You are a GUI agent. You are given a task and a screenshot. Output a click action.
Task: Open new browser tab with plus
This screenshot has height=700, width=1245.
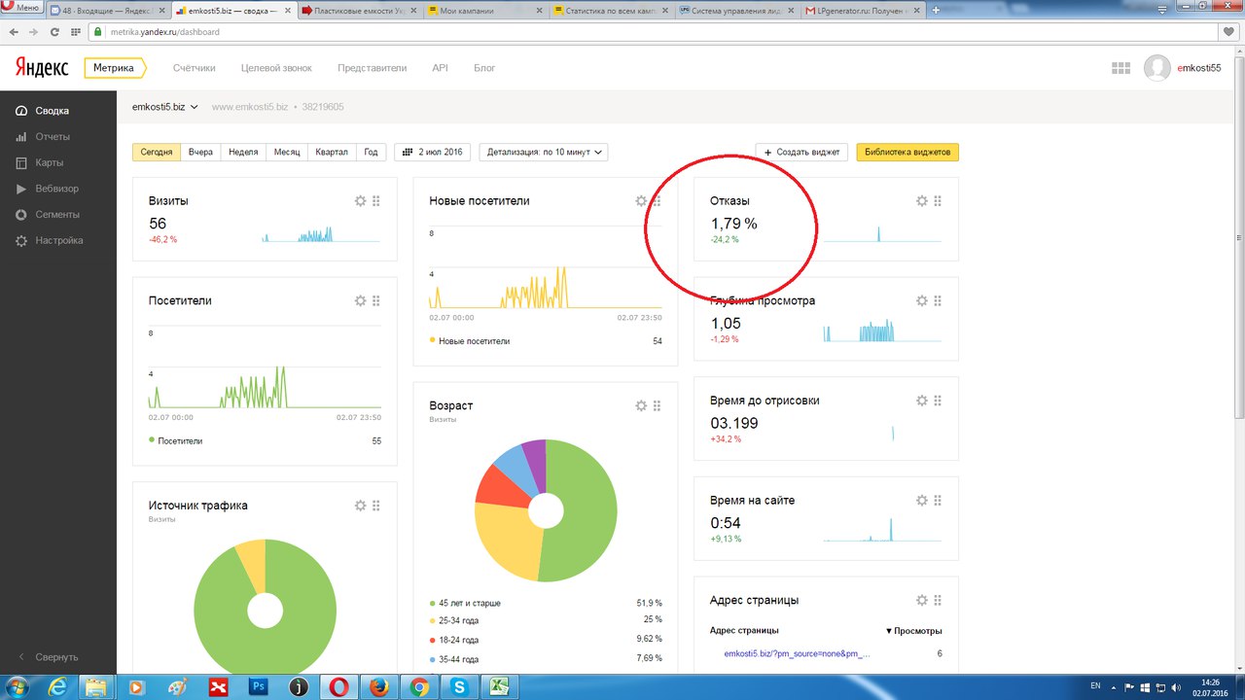click(x=936, y=10)
